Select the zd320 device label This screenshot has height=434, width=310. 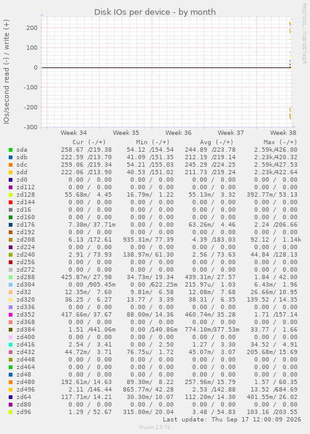point(26,300)
